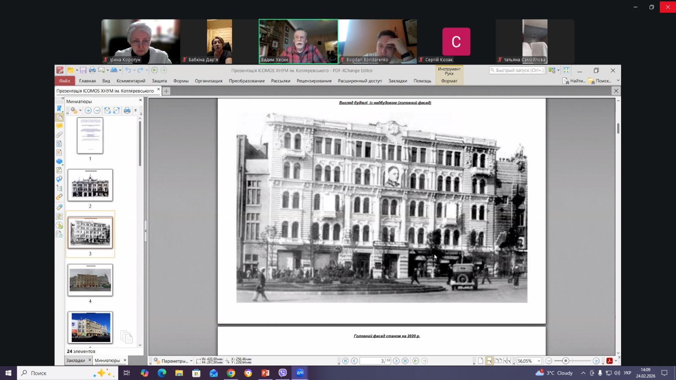Click the Save icon in quick toolbar
The height and width of the screenshot is (380, 676).
tap(83, 70)
